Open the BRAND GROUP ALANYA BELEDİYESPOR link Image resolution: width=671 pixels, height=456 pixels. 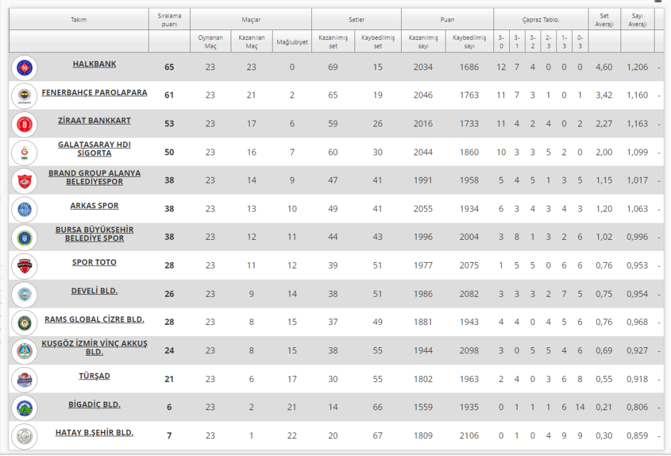(x=94, y=177)
